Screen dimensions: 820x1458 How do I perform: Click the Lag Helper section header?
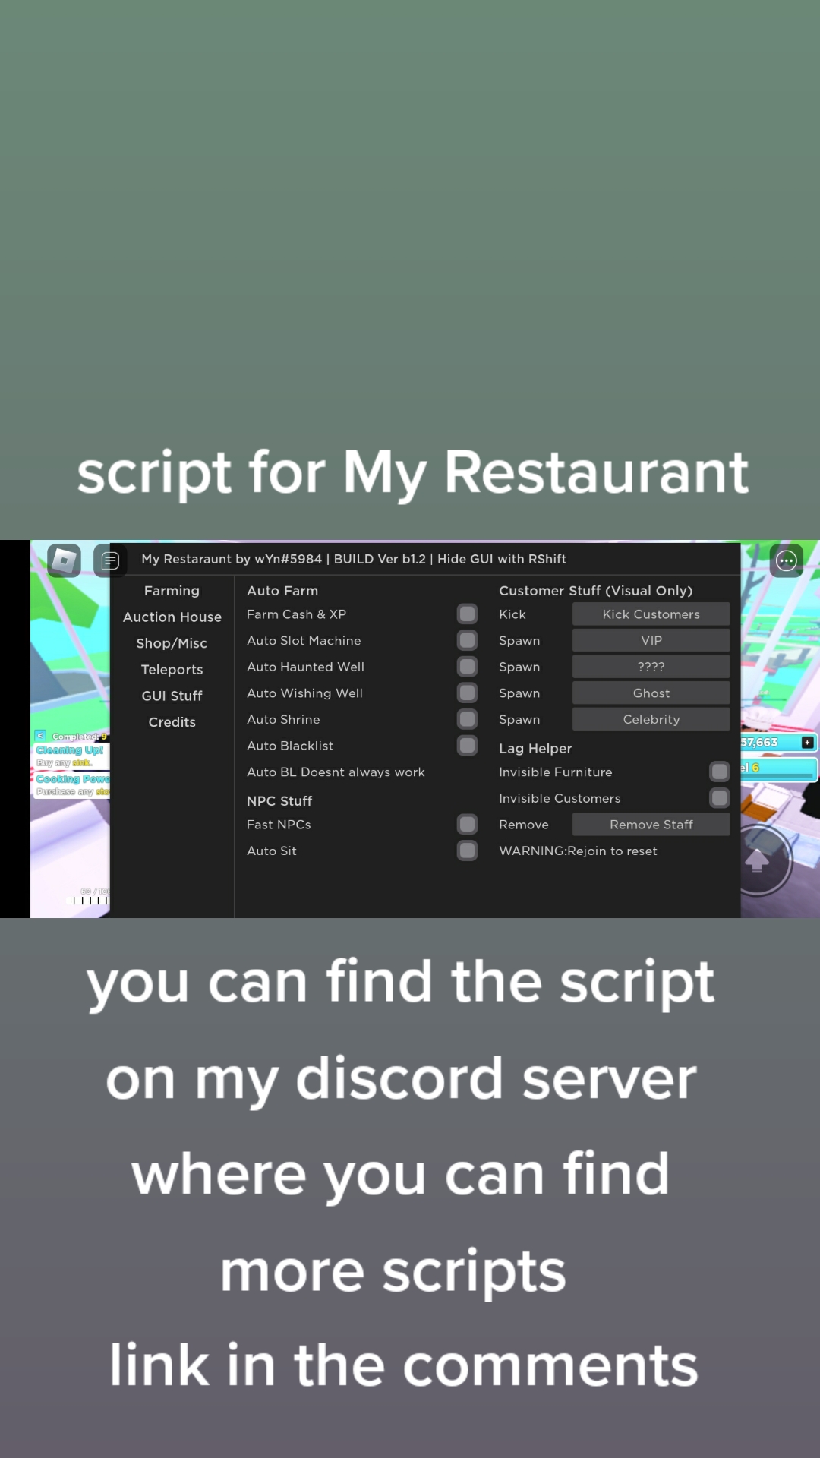click(535, 749)
